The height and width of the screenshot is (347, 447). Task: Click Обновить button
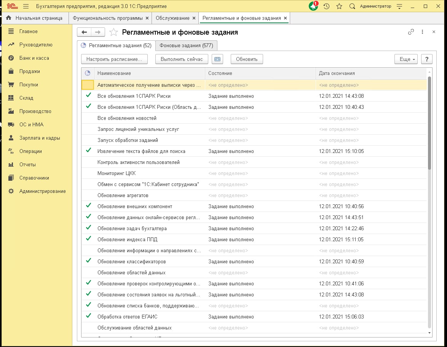(x=247, y=59)
